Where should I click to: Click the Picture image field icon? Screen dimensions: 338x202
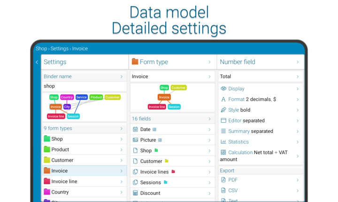(135, 140)
